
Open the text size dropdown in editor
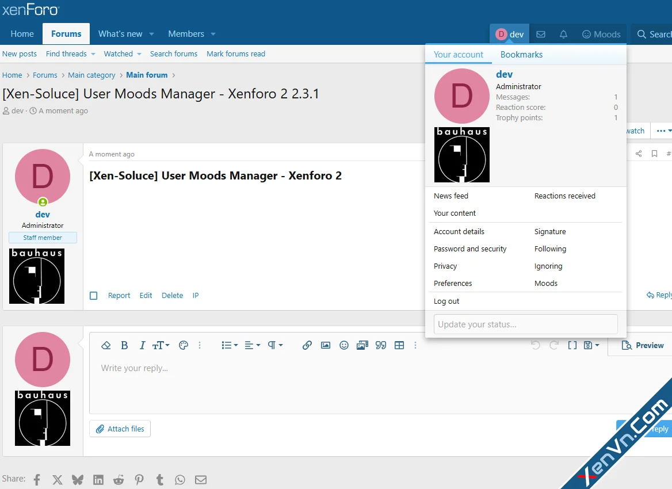point(161,345)
